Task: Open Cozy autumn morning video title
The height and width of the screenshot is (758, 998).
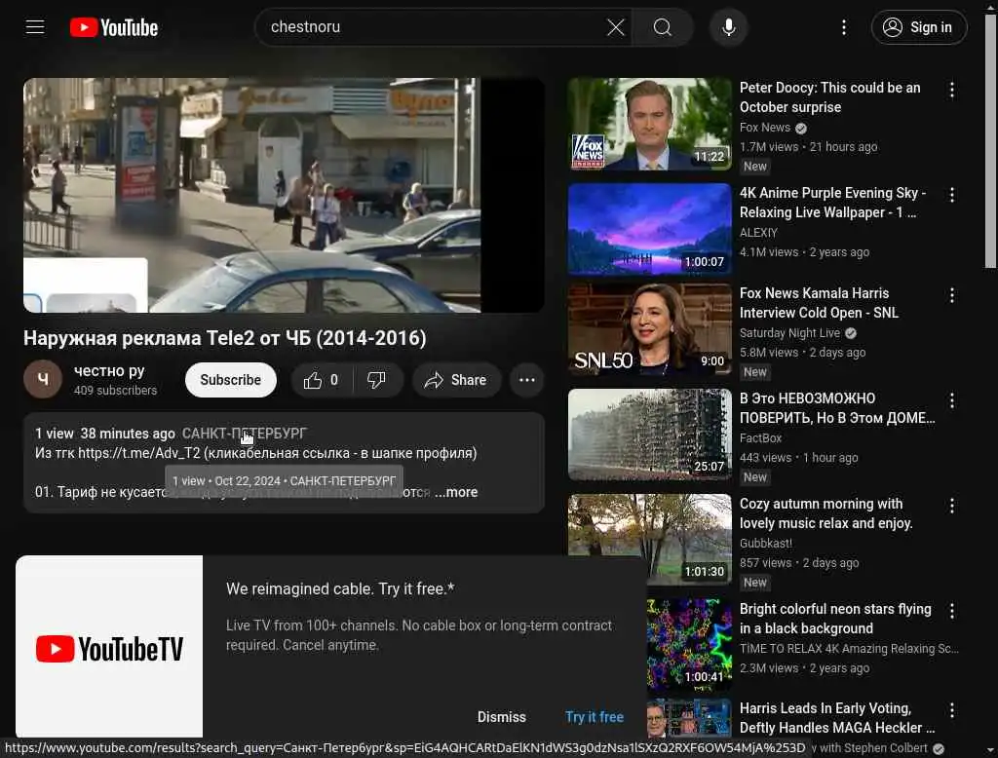Action: 826,513
